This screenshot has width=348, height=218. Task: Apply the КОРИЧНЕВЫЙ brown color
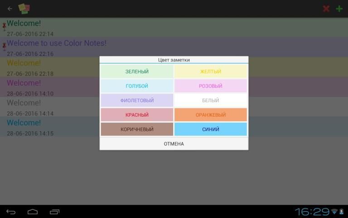tap(137, 129)
